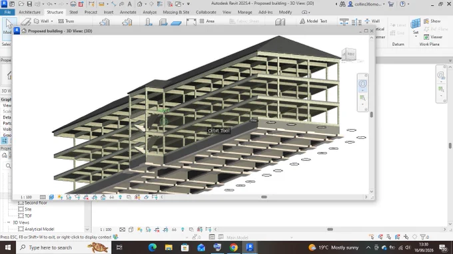
Task: Save the project using the floppy icon
Action: point(29,4)
